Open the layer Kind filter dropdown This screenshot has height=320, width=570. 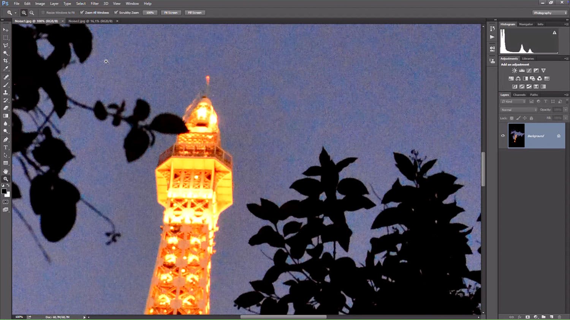[513, 101]
